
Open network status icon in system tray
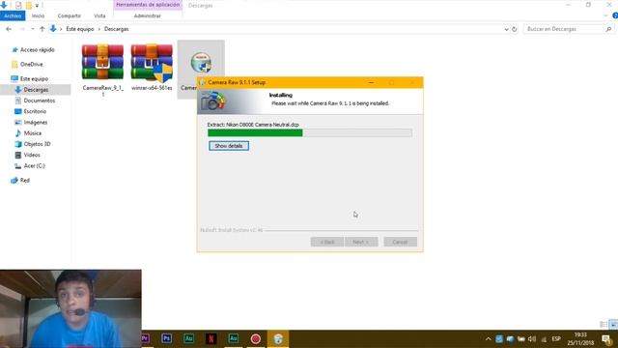point(544,339)
